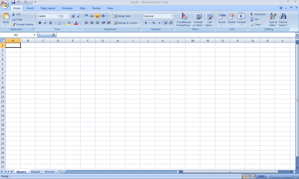Insert a new worksheet tab icon
Viewport: 299px width, 179px height.
(61, 172)
